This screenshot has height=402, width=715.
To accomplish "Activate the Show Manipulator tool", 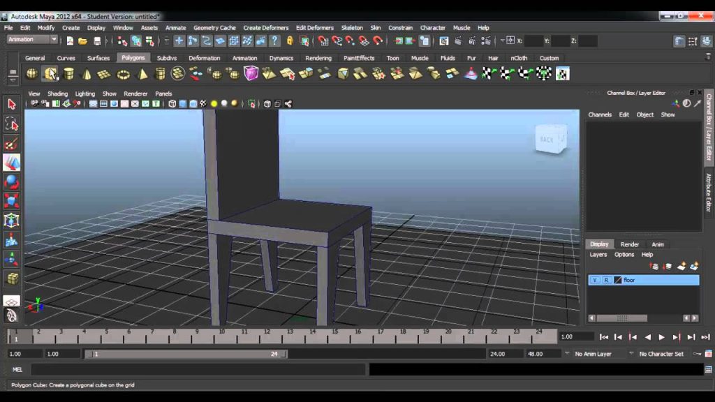I will click(x=11, y=260).
